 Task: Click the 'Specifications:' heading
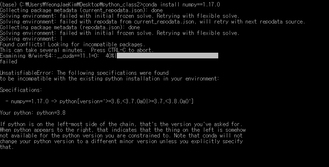[21, 90]
